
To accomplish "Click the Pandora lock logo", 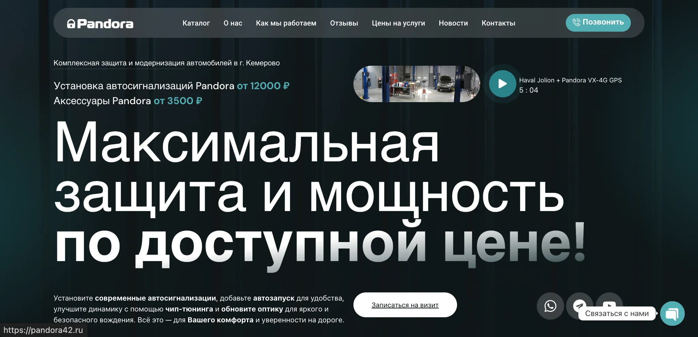I will [100, 23].
